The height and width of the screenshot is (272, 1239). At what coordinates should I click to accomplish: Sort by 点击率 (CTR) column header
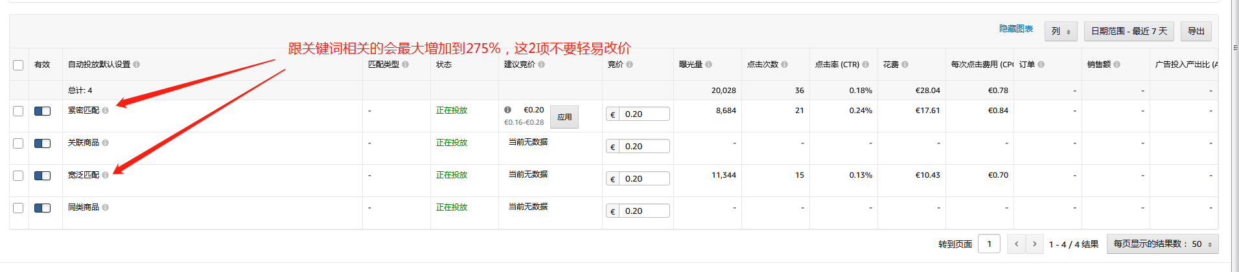point(837,65)
